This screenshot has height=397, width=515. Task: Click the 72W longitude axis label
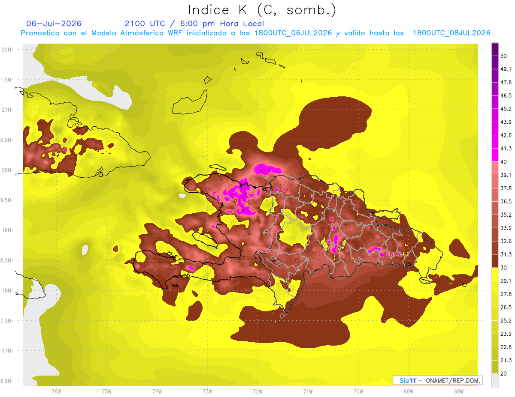(x=257, y=391)
